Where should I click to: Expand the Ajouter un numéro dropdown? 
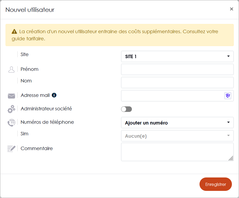pyautogui.click(x=177, y=122)
